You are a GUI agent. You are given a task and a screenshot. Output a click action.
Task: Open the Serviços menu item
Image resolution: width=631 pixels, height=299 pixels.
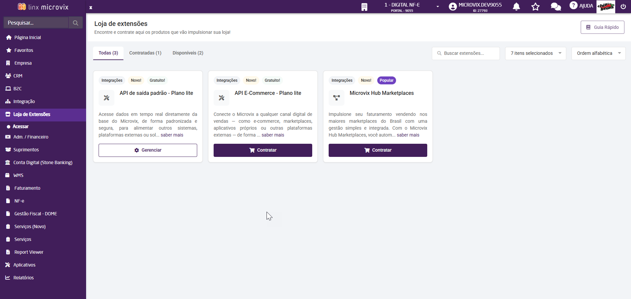click(43, 239)
